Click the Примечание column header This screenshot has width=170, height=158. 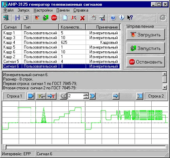[103, 27]
